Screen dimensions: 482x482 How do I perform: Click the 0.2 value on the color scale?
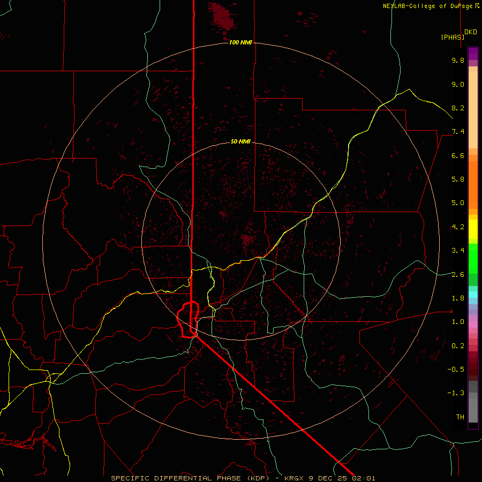458,345
